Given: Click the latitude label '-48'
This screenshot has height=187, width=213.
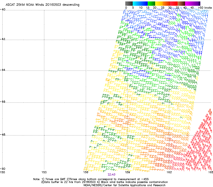Looking at the screenshot, I should point(3,134).
